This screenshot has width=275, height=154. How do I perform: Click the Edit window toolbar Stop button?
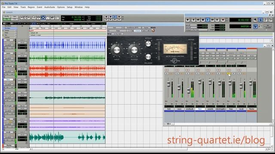pos(111,17)
